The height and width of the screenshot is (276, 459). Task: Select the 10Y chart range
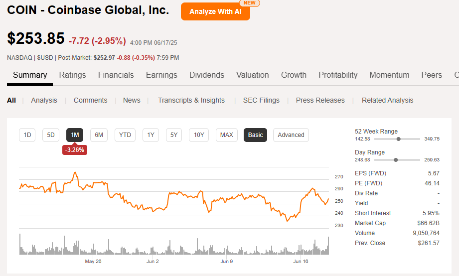pyautogui.click(x=199, y=135)
